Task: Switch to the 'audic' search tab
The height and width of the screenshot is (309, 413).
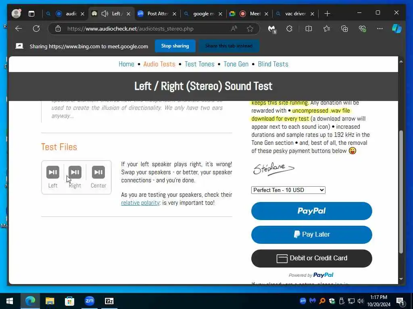Action: coord(66,14)
